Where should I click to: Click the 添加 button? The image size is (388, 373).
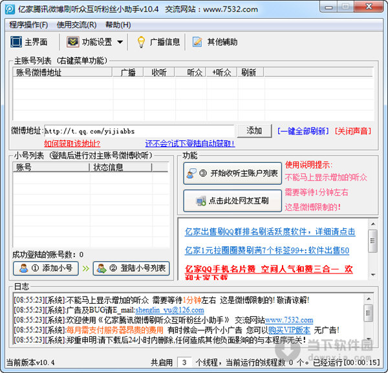pos(254,131)
